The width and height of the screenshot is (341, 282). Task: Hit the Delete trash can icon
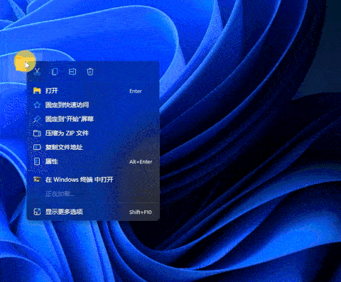pos(90,71)
